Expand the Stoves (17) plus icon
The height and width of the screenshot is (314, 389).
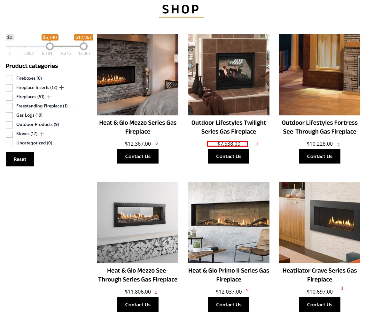coord(42,134)
